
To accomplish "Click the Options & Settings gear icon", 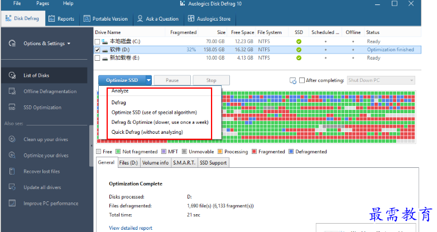I will (12, 43).
